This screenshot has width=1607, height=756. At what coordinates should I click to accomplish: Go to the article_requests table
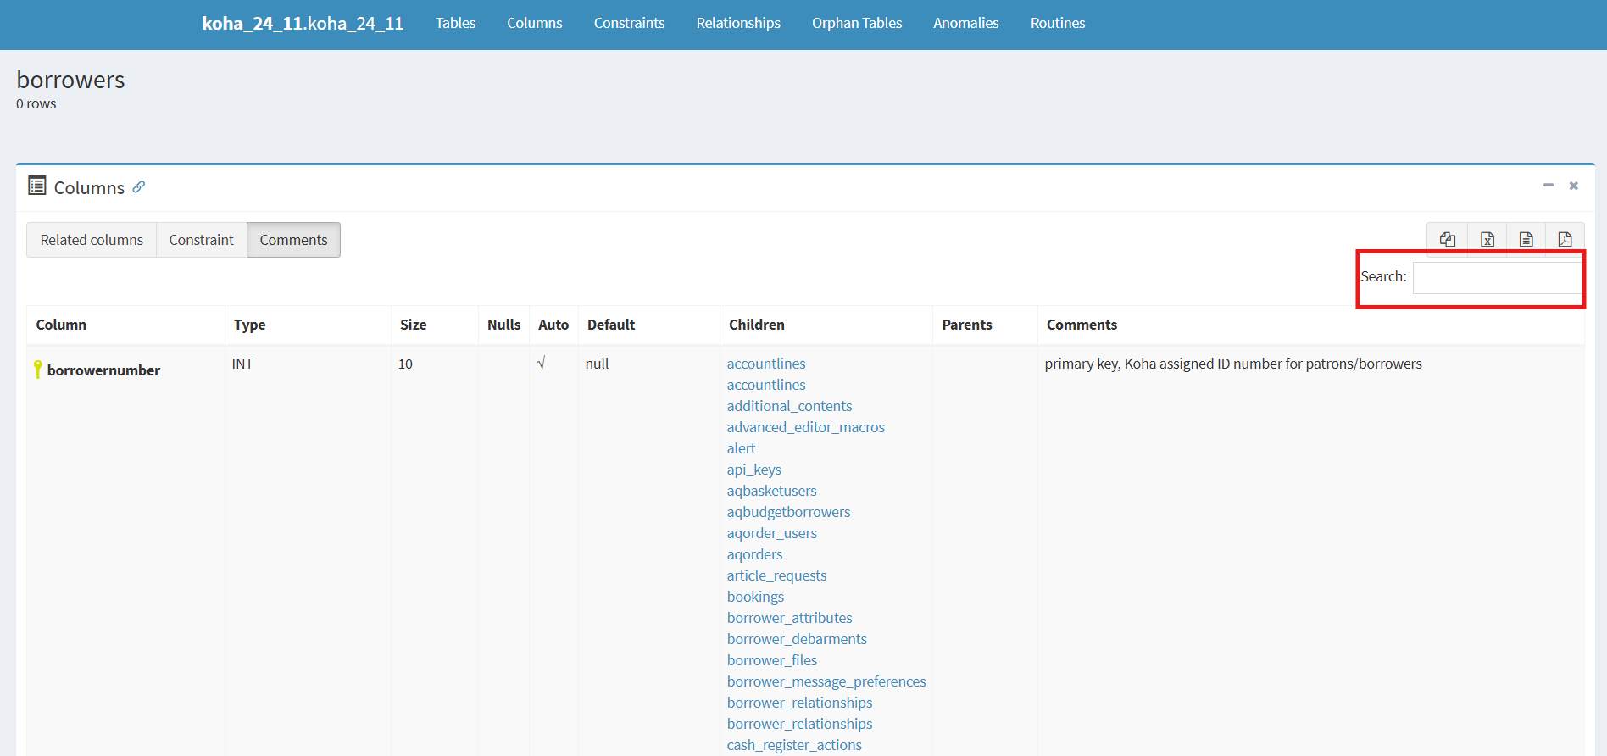pyautogui.click(x=776, y=575)
